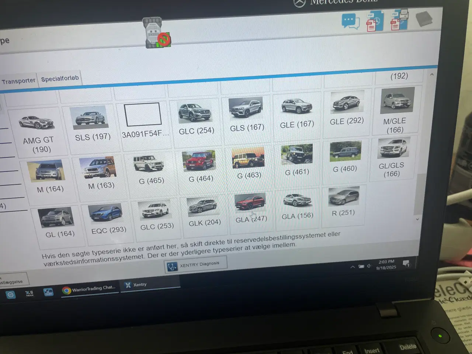The height and width of the screenshot is (354, 472).
Task: Open the PDF document export icon
Action: 375,21
